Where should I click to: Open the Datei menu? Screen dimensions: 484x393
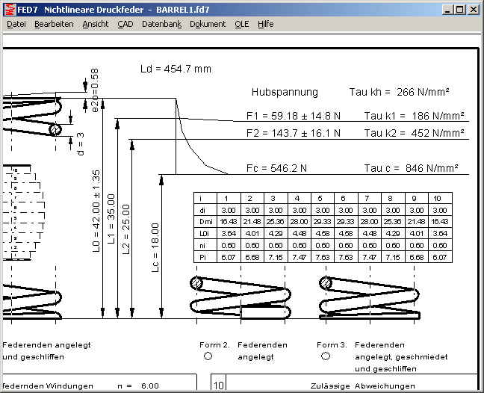[x=16, y=24]
